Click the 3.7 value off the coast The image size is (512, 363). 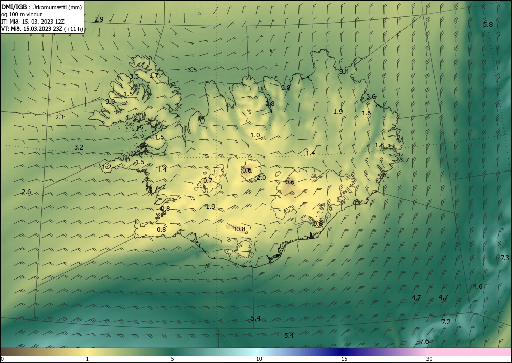point(404,160)
